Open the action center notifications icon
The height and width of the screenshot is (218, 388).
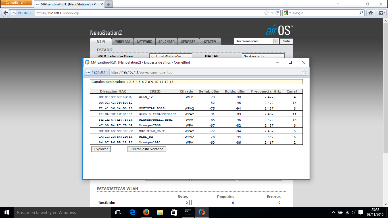(x=361, y=212)
